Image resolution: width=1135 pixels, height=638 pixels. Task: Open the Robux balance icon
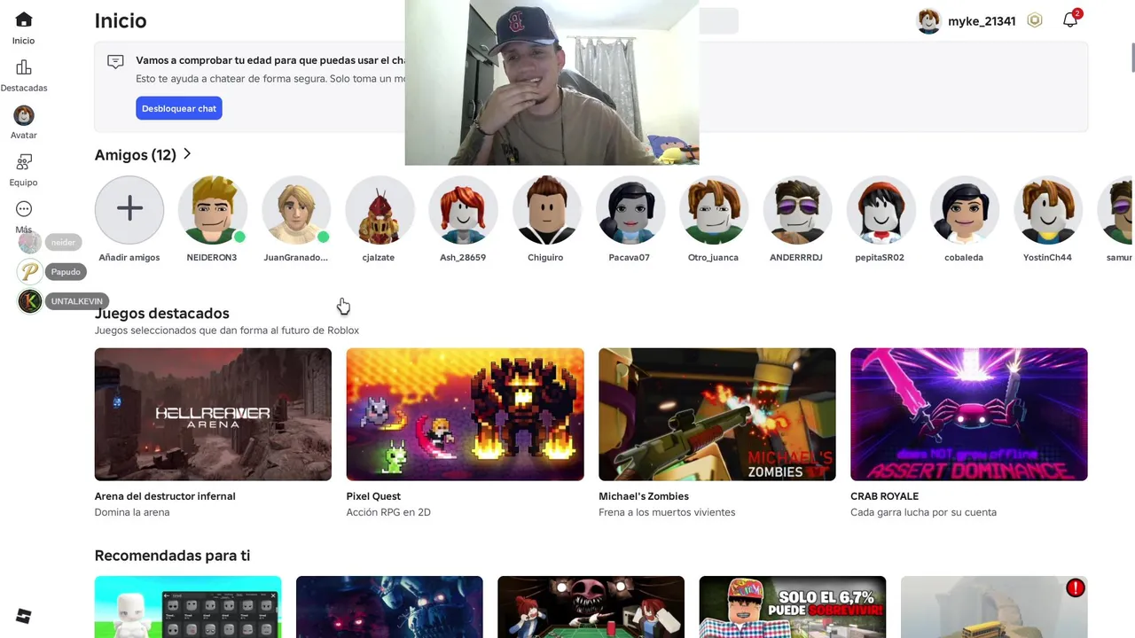point(1035,20)
